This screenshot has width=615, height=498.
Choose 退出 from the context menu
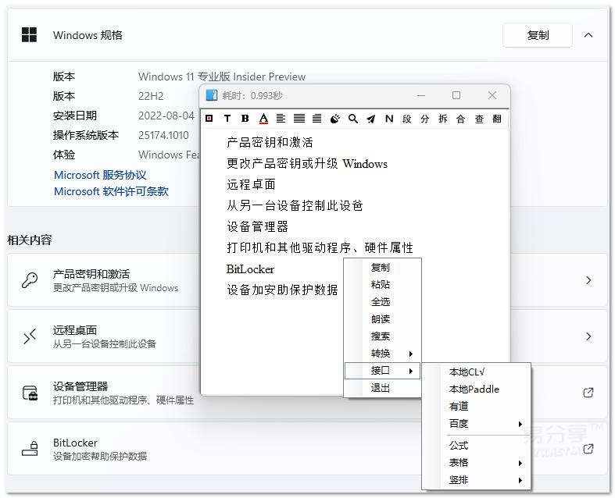click(382, 388)
